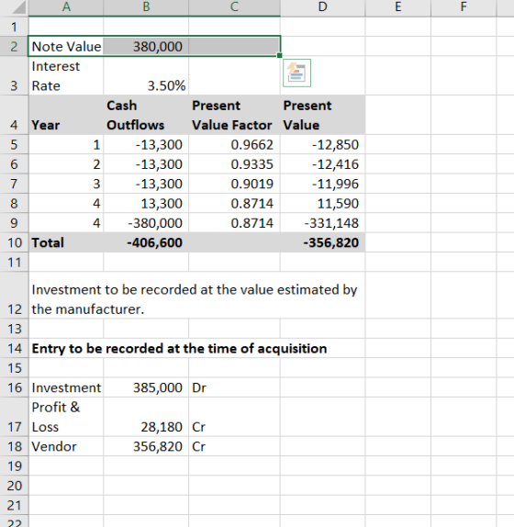Click the 'Total' label cell
This screenshot has width=514, height=527.
(66, 242)
